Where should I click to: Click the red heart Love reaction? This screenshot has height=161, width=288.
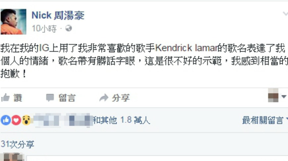tap(16, 120)
